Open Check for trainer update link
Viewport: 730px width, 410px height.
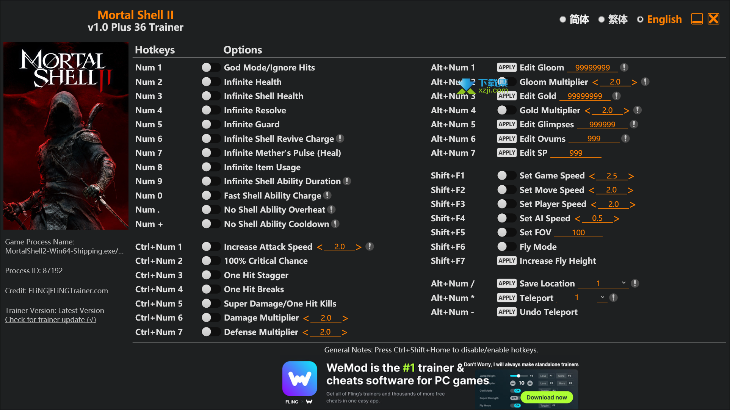coord(50,319)
